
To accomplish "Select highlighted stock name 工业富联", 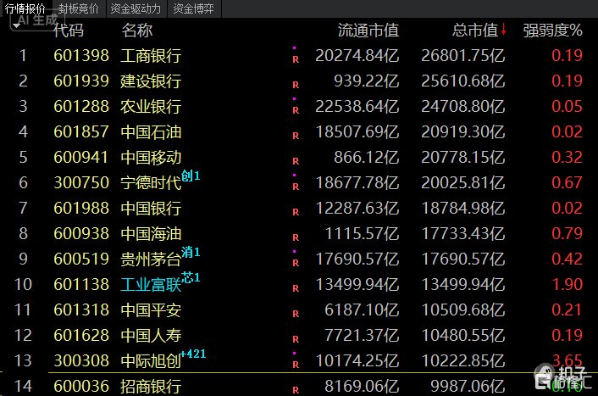I will point(151,285).
